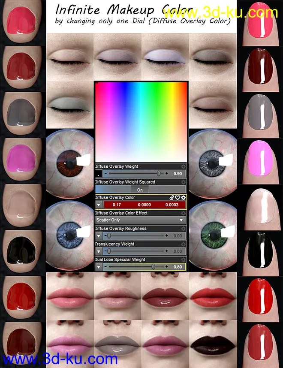Toggle Diffuse Overlay Weight Squared On button
The width and height of the screenshot is (283, 368).
coord(140,190)
